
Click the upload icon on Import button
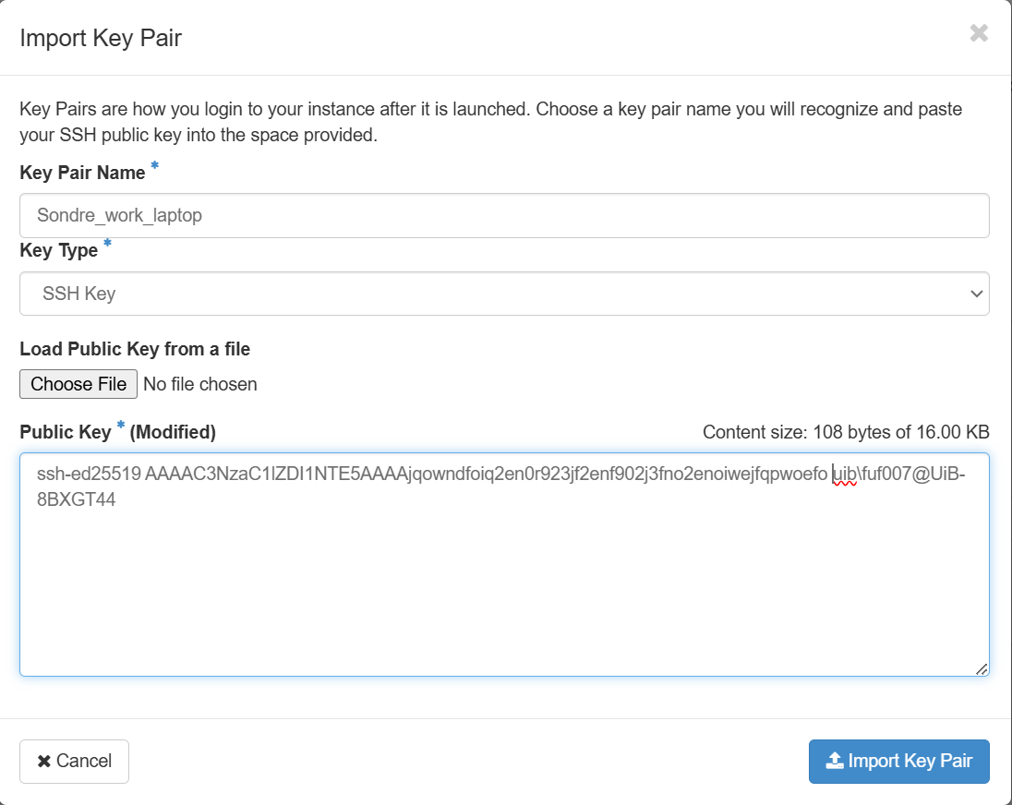click(x=834, y=761)
